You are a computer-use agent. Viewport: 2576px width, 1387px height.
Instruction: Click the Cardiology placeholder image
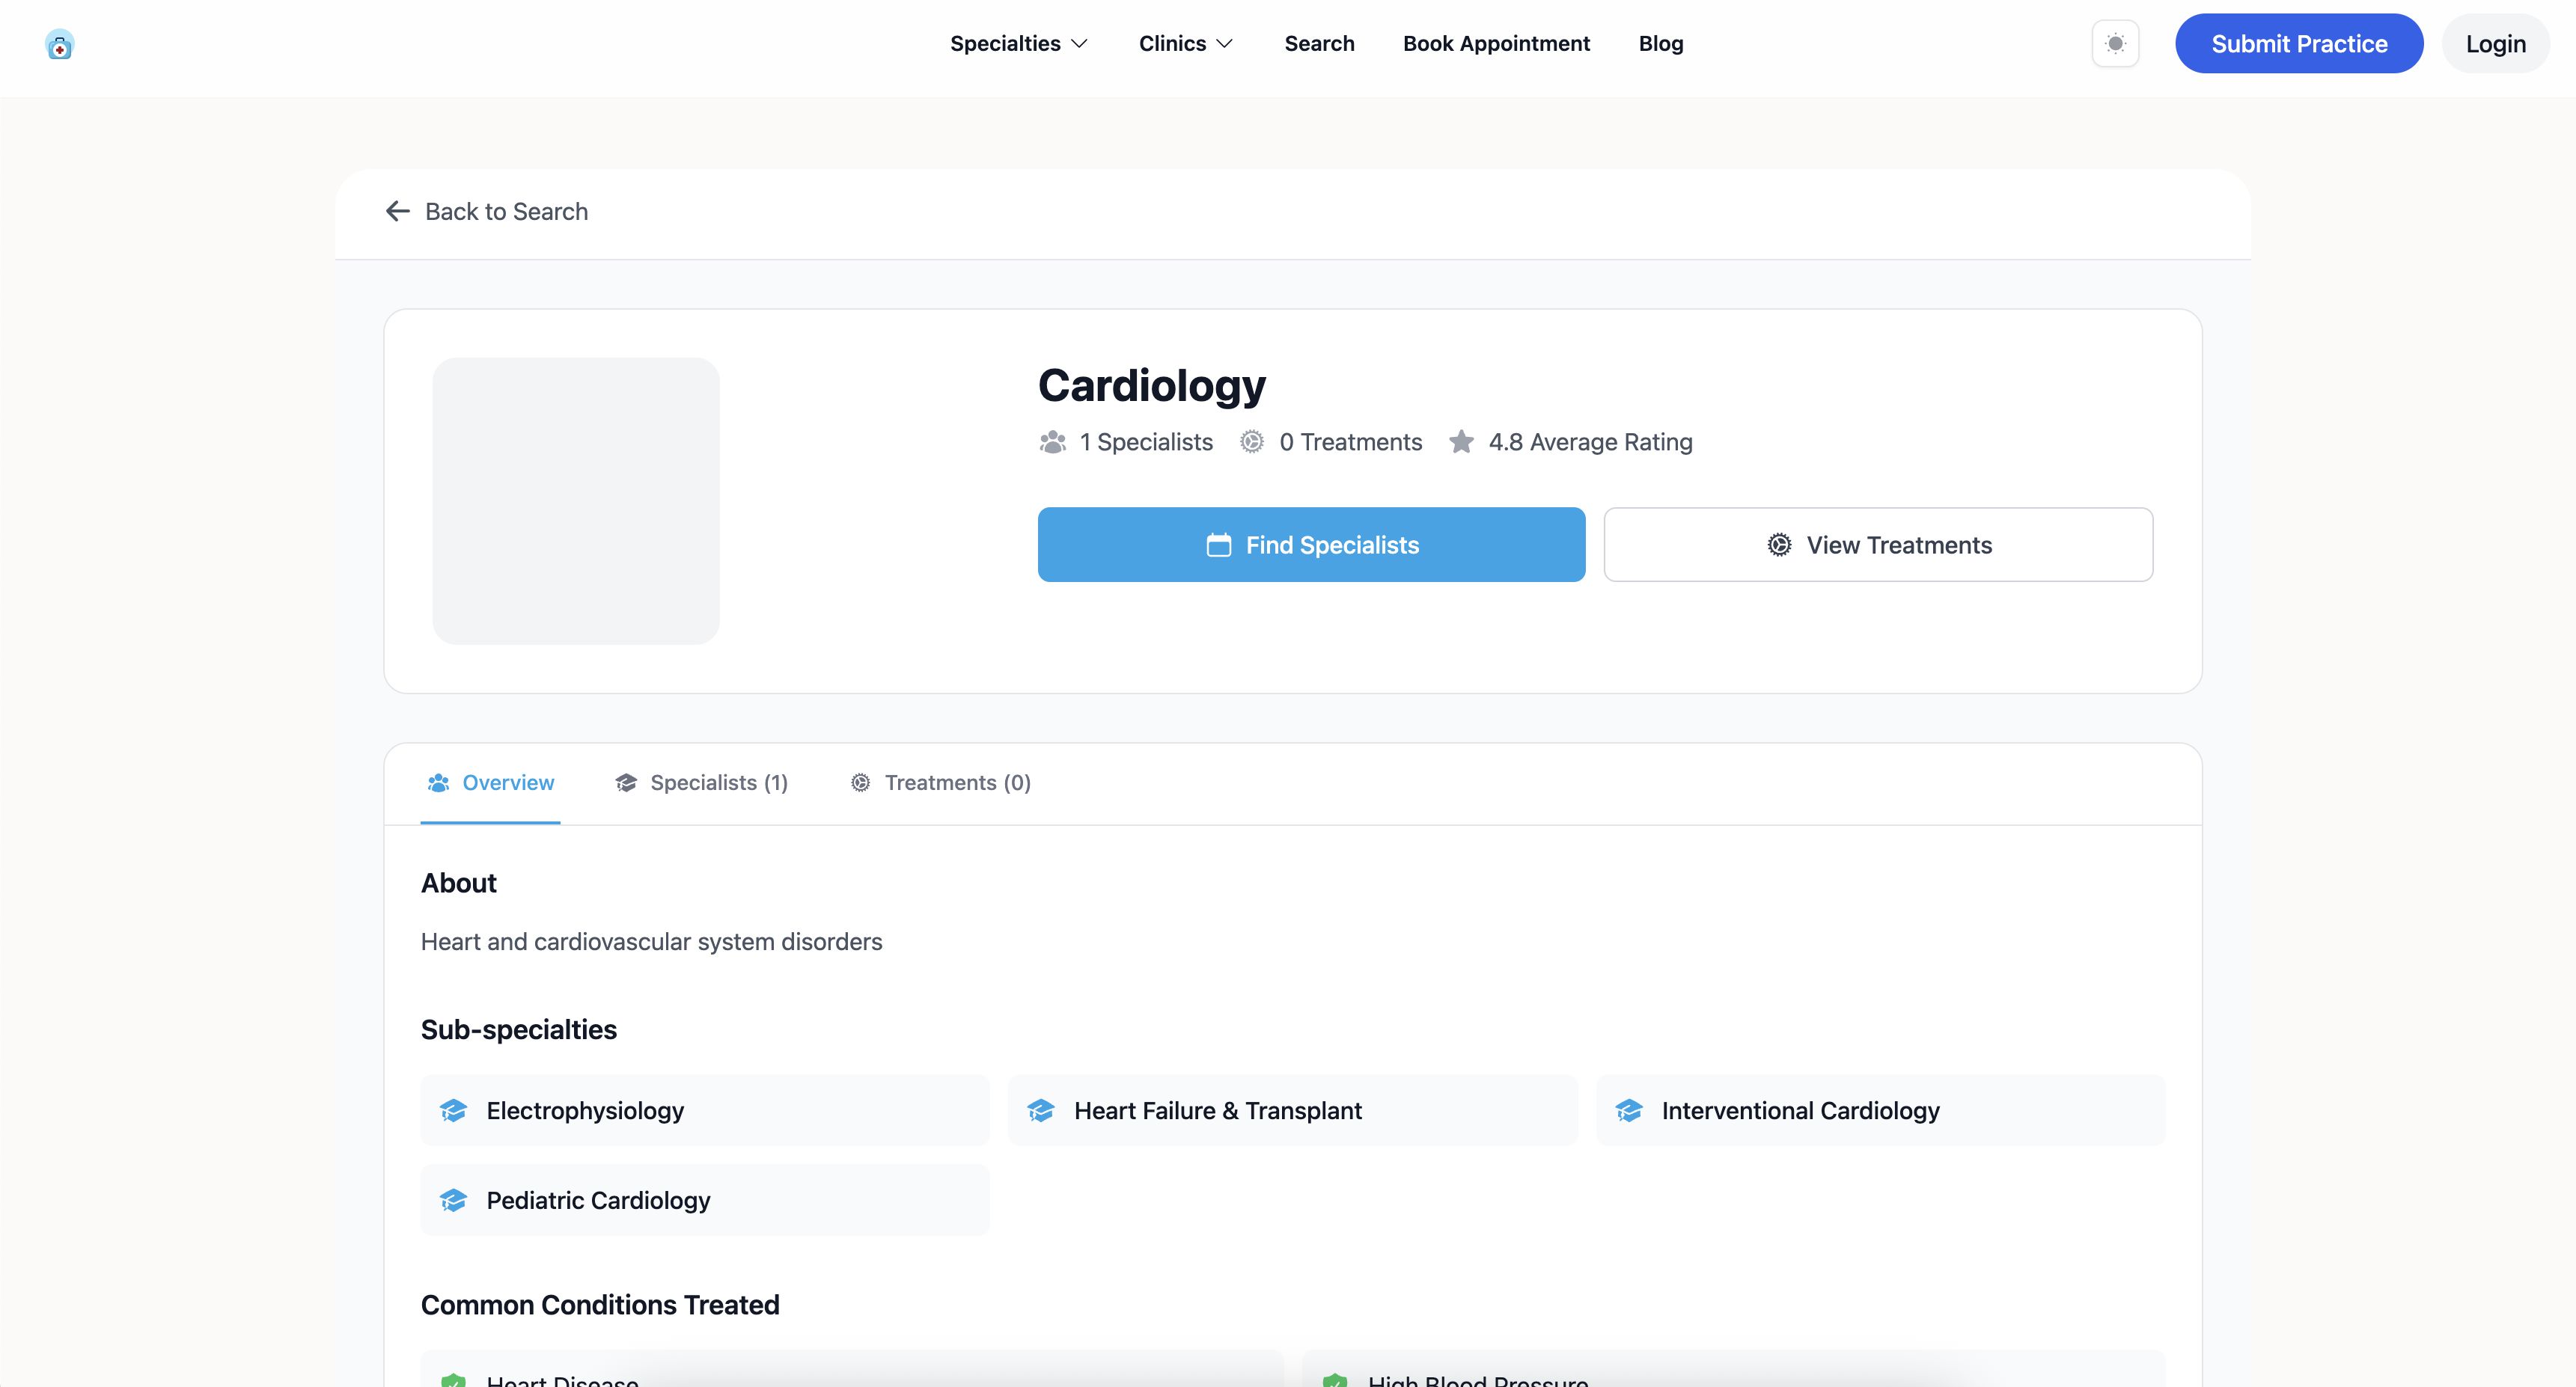(576, 500)
